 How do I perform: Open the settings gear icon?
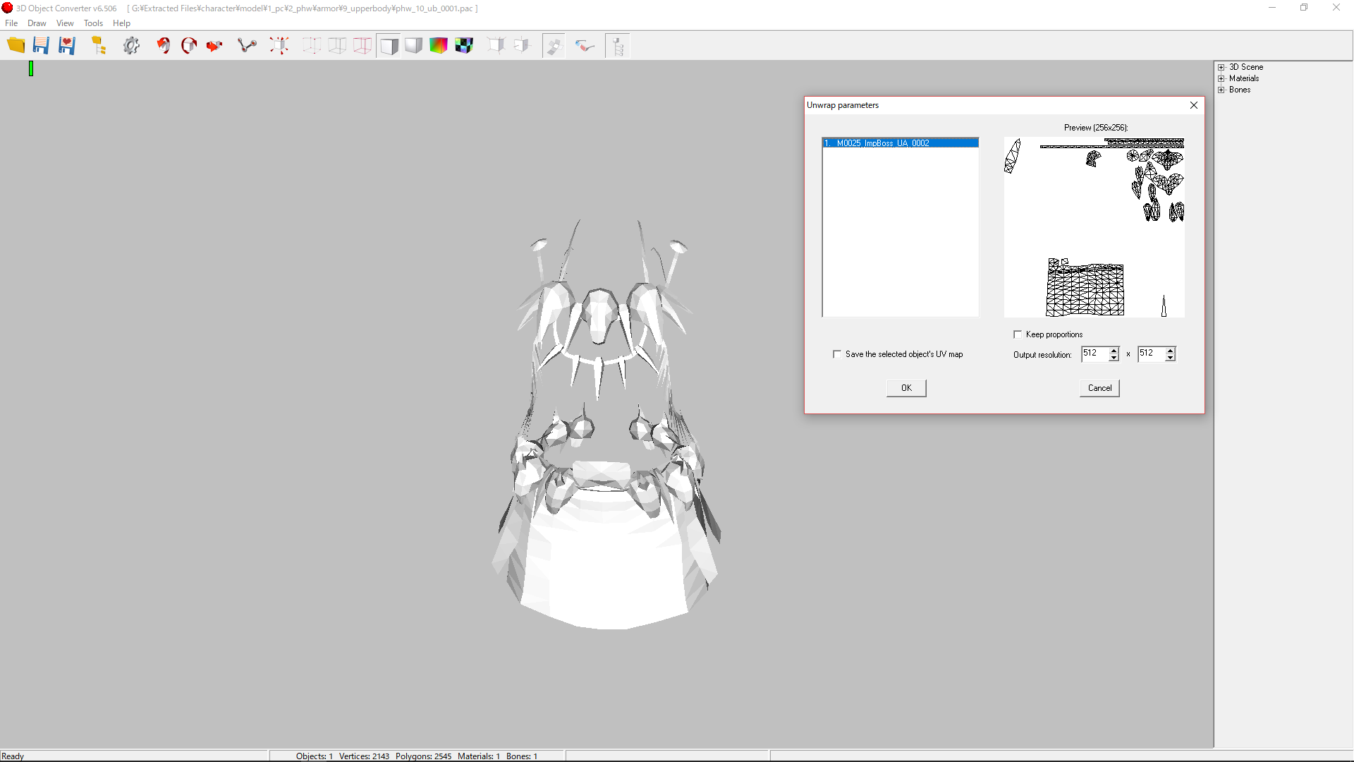pyautogui.click(x=131, y=46)
